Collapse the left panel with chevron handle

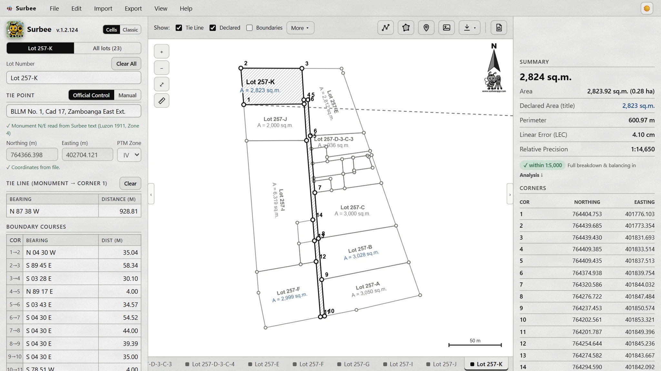point(151,194)
